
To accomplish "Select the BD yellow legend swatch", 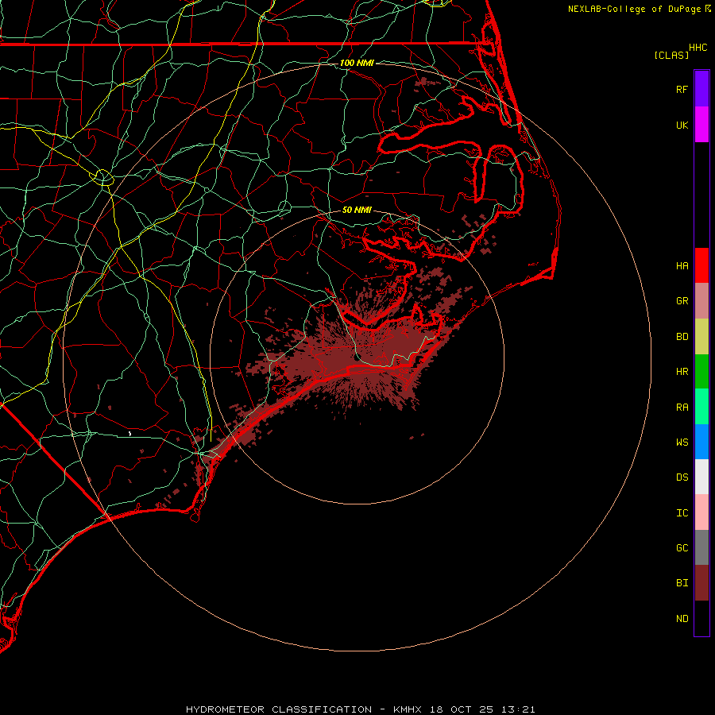I will (701, 337).
